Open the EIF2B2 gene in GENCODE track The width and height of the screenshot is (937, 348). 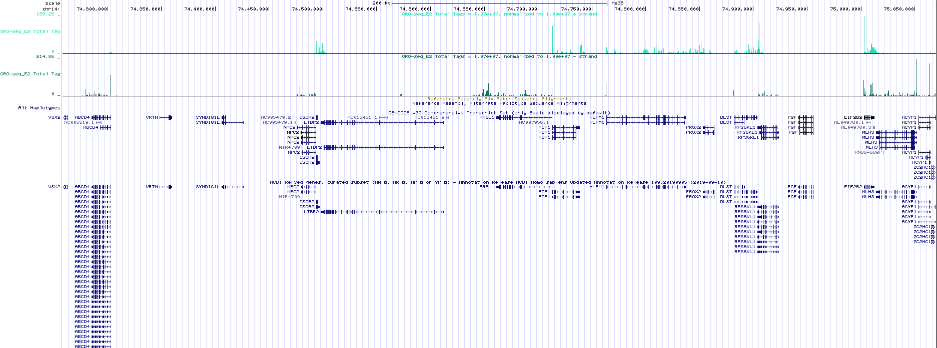853,117
